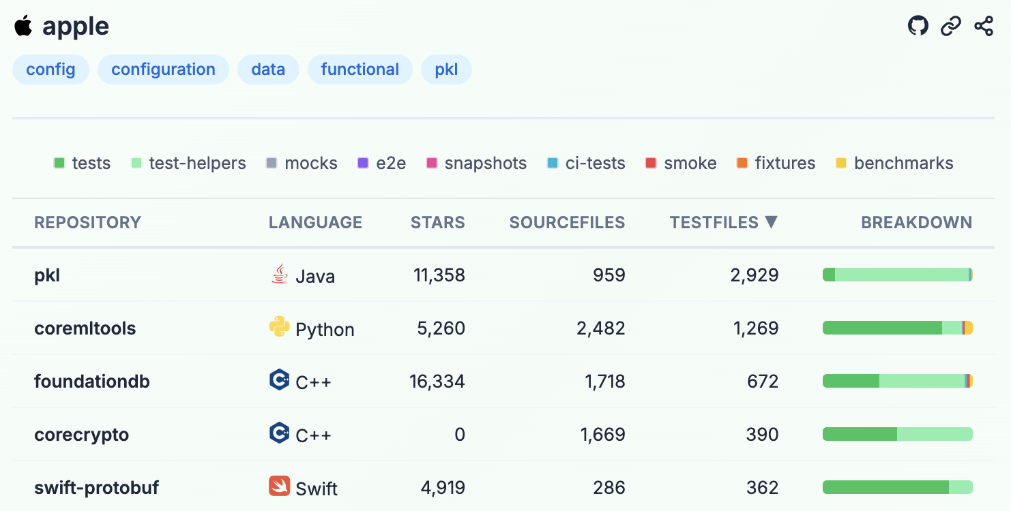Image resolution: width=1011 pixels, height=511 pixels.
Task: Click the Python icon in coremltools row
Action: point(280,328)
